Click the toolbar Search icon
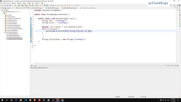This screenshot has height=102, width=181. [41, 5]
